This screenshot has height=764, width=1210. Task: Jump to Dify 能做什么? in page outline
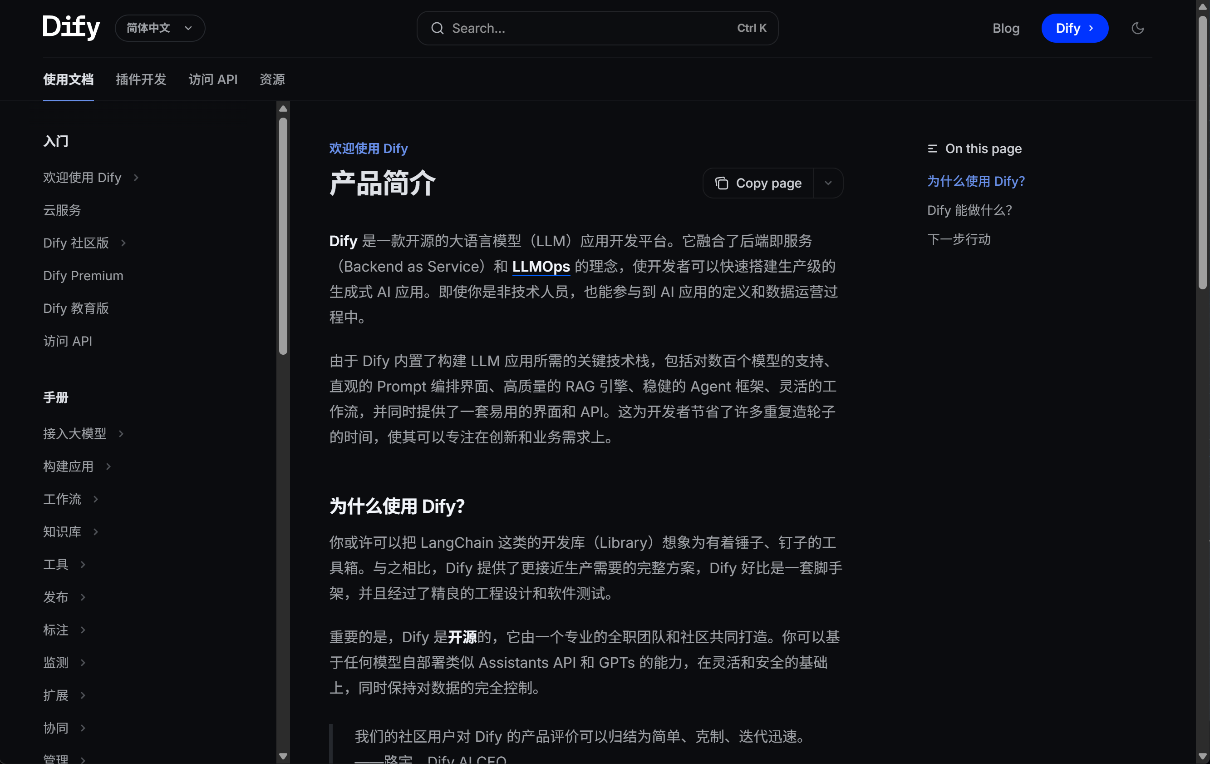(969, 210)
